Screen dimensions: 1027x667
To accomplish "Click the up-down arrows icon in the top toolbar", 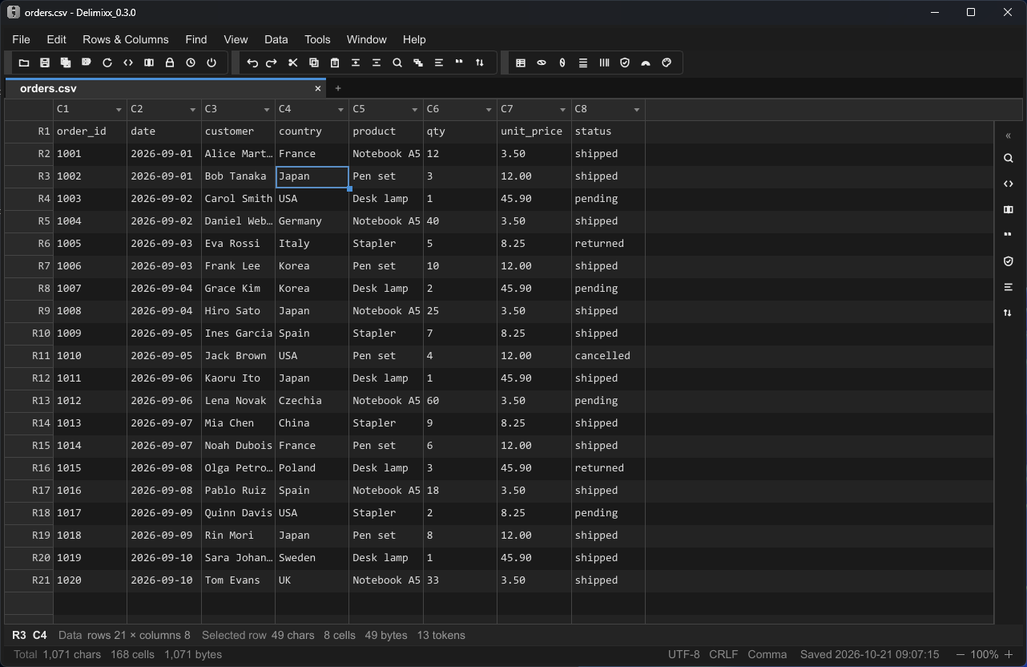I will tap(480, 63).
